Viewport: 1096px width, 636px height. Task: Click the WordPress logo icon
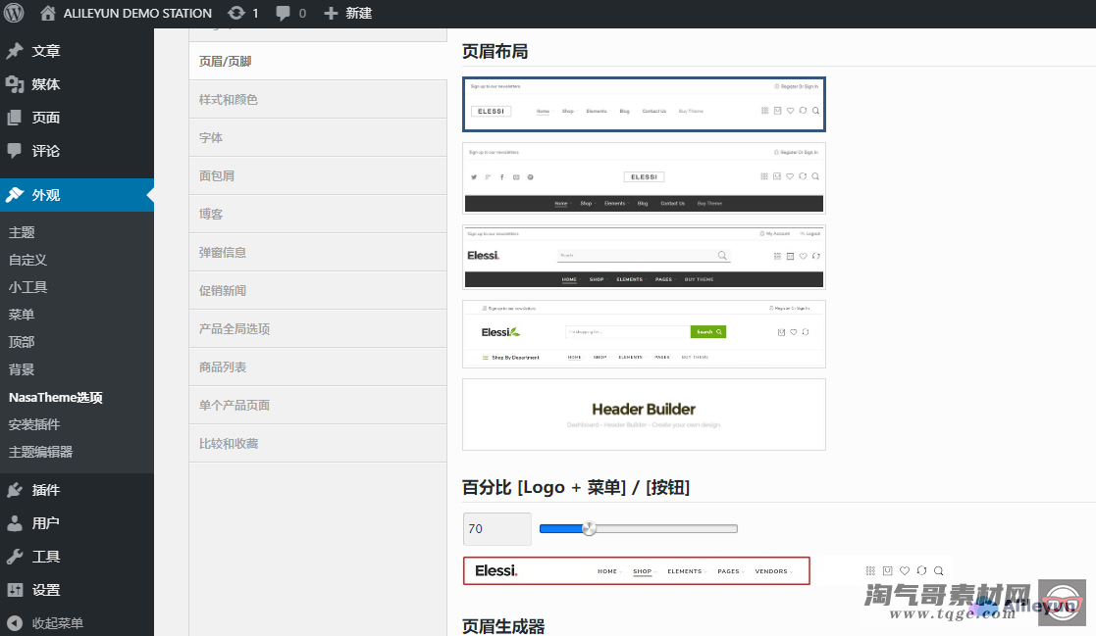(x=14, y=14)
